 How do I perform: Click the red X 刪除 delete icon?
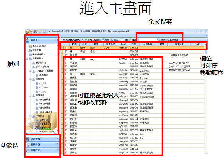94,40
